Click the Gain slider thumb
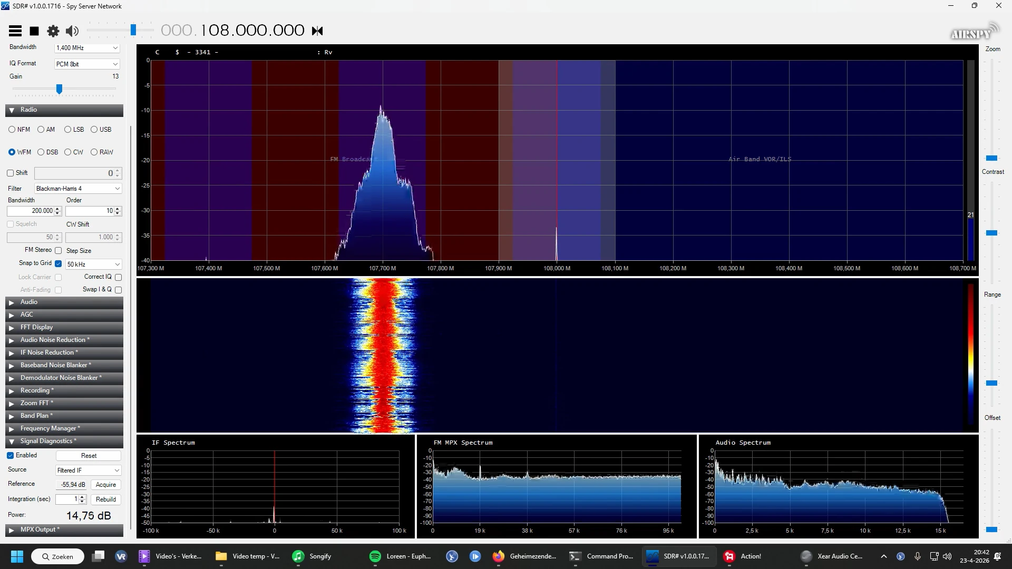1012x569 pixels. (x=59, y=89)
